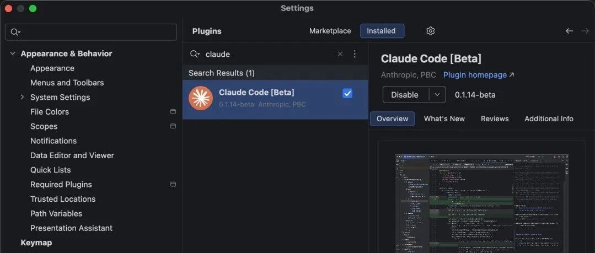Open plugin search options three-dot menu
This screenshot has height=253, width=595.
pos(355,54)
